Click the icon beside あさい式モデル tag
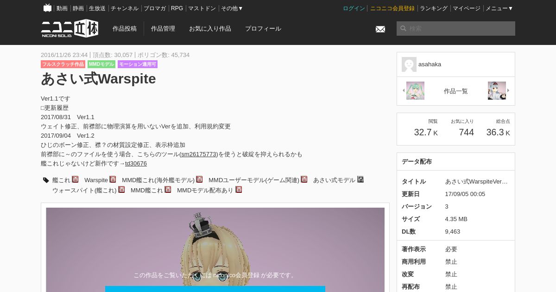 point(360,179)
